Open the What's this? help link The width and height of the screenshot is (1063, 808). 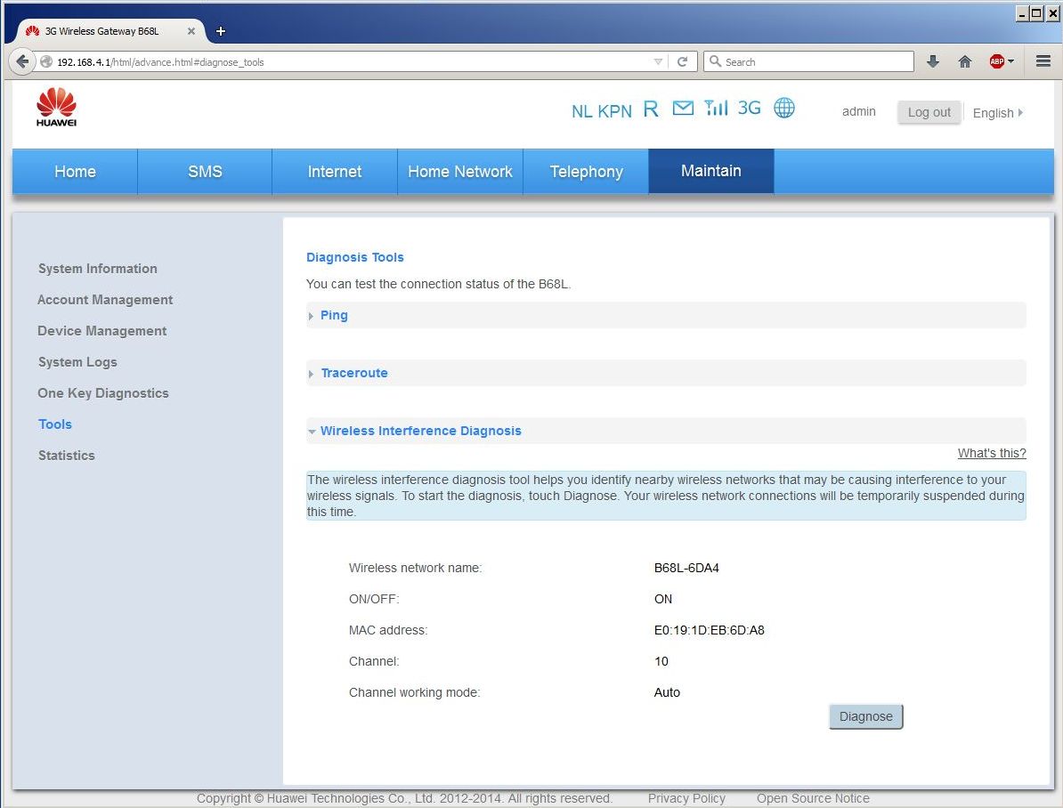click(x=992, y=453)
